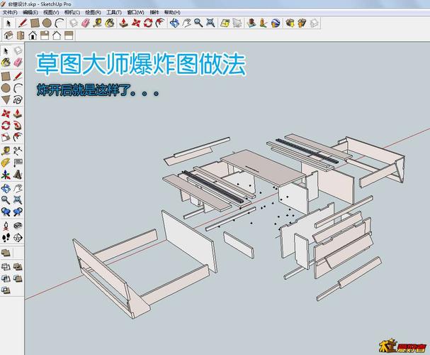
Task: Click the Add Location icon
Action: (x=225, y=23)
